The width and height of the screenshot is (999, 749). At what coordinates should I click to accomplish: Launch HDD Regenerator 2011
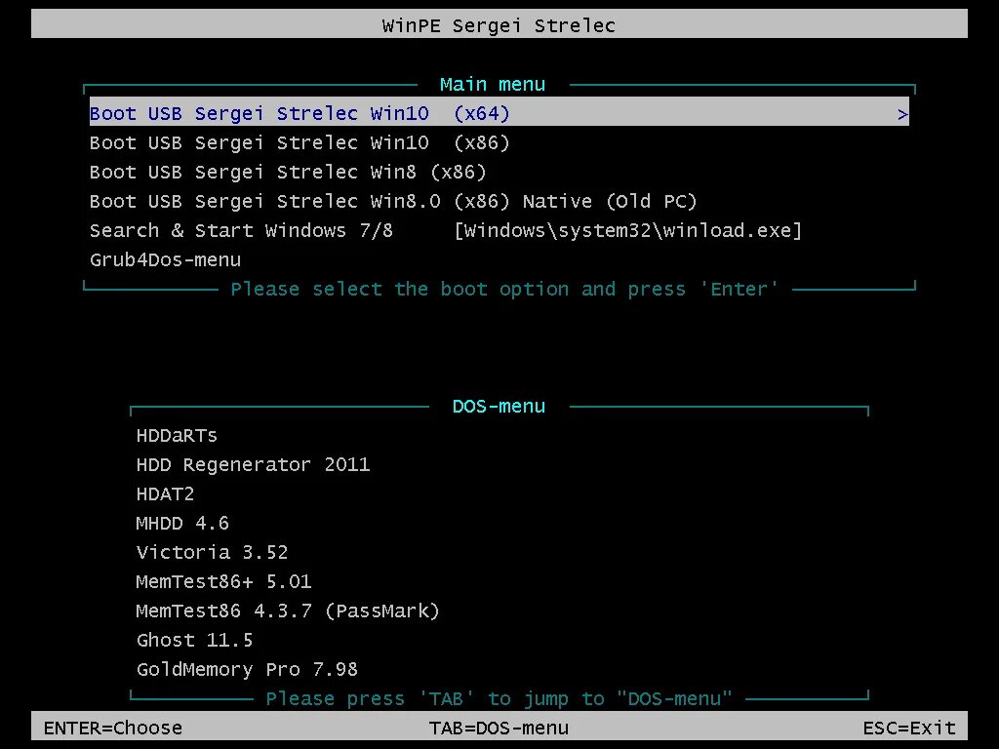click(x=253, y=464)
